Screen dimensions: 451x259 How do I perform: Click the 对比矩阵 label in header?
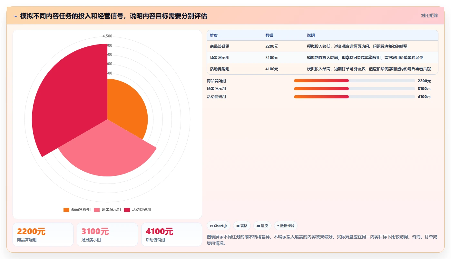[429, 15]
